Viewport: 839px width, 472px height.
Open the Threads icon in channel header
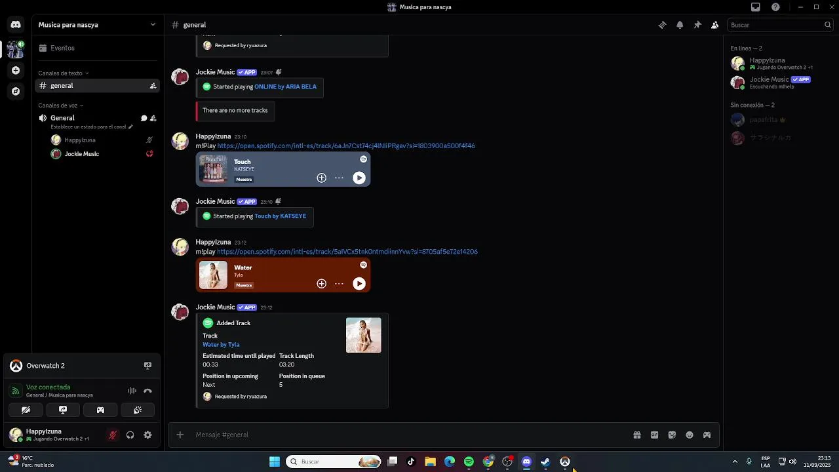pyautogui.click(x=662, y=25)
